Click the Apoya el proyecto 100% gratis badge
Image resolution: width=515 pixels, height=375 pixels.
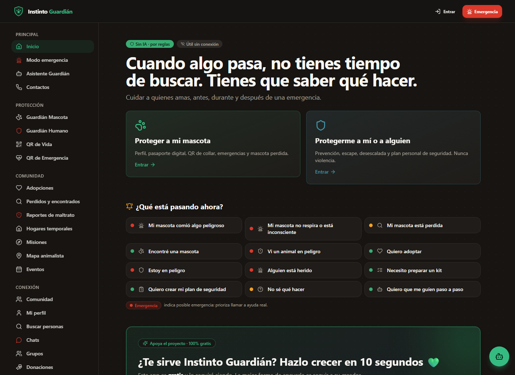click(x=177, y=343)
